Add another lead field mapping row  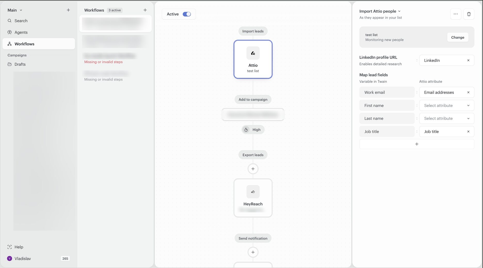(417, 144)
